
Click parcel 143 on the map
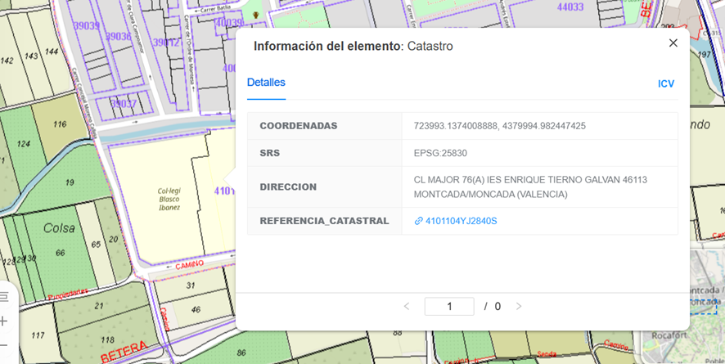[31, 56]
